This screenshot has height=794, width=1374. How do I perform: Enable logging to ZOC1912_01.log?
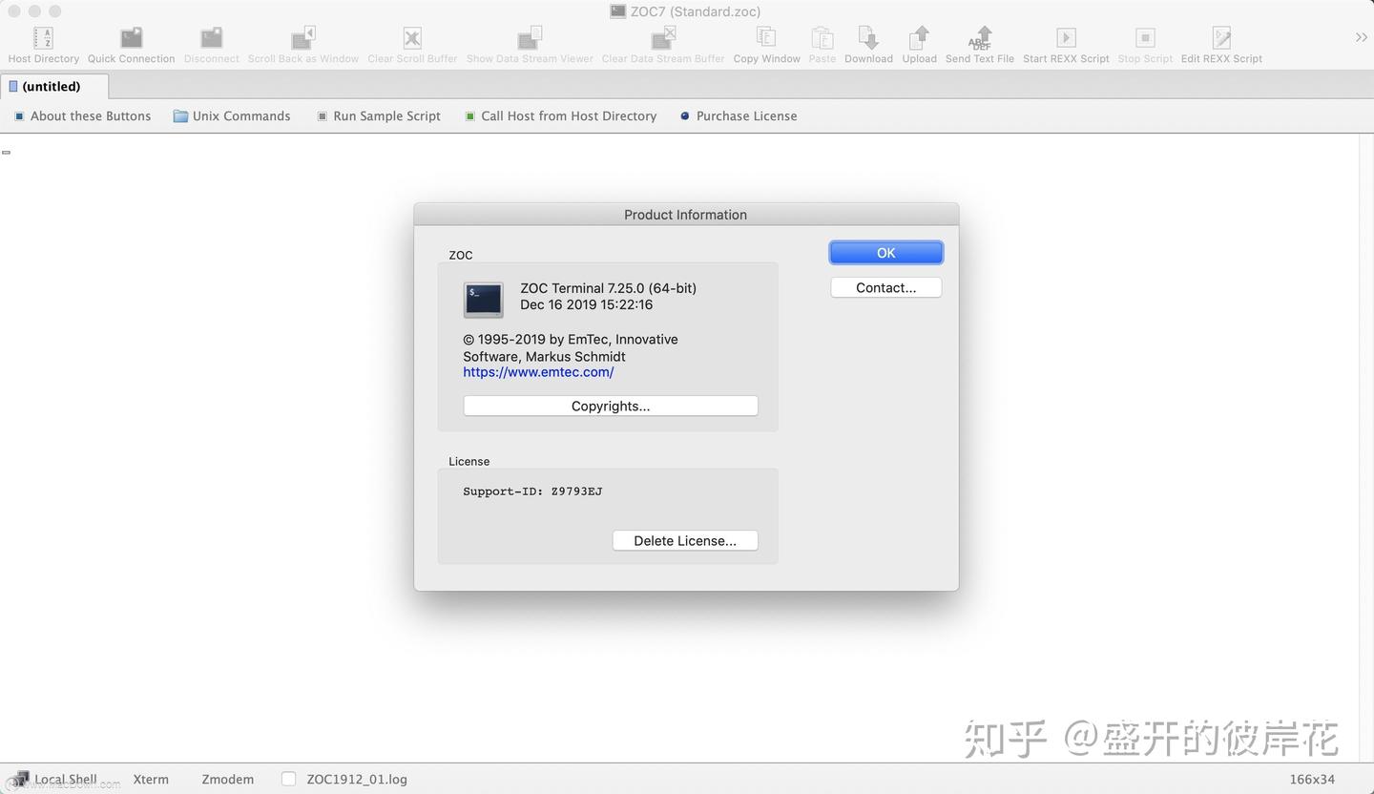pos(288,779)
